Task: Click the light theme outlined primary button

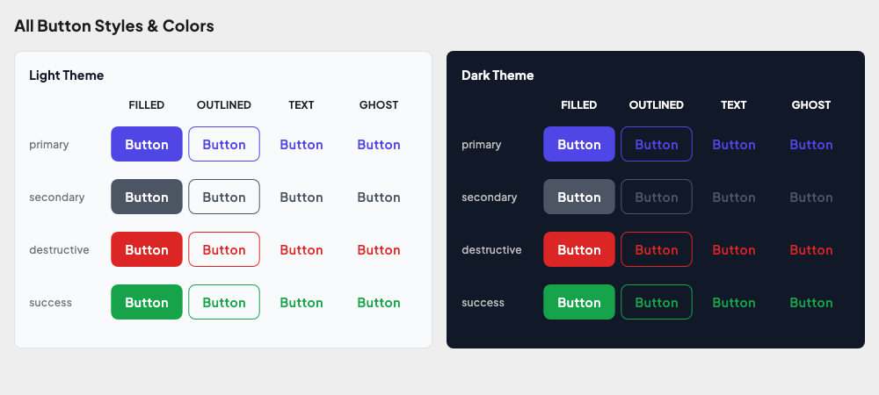Action: (224, 144)
